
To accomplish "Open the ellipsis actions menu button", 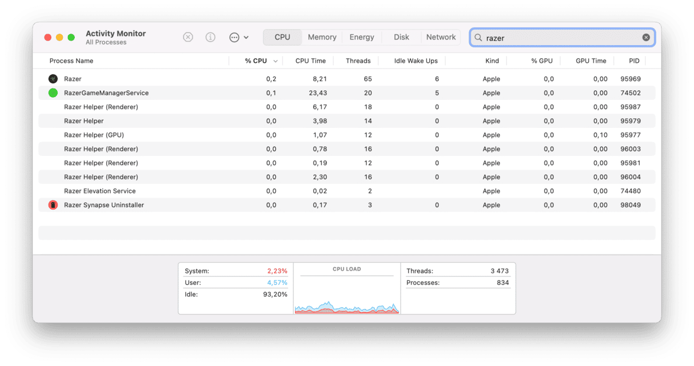I will 239,37.
